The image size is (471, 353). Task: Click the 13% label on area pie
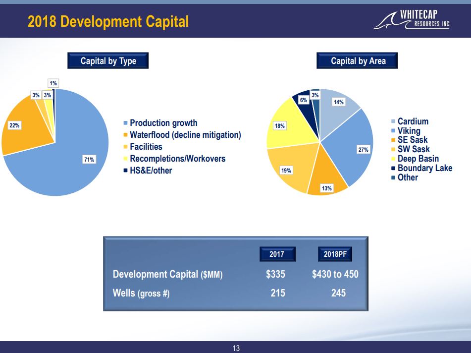coord(326,188)
